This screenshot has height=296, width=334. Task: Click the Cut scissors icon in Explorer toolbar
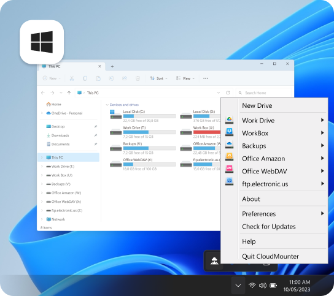[72, 78]
